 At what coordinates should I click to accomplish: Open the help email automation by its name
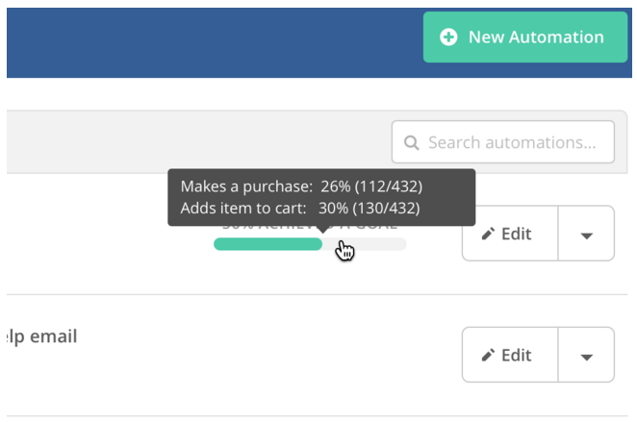(41, 336)
